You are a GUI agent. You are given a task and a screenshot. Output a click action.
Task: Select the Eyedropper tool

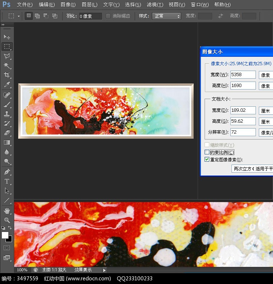[7, 84]
